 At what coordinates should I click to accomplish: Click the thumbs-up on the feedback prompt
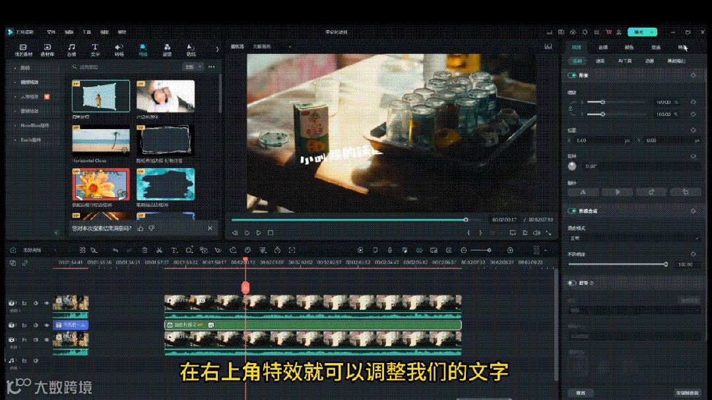click(140, 228)
